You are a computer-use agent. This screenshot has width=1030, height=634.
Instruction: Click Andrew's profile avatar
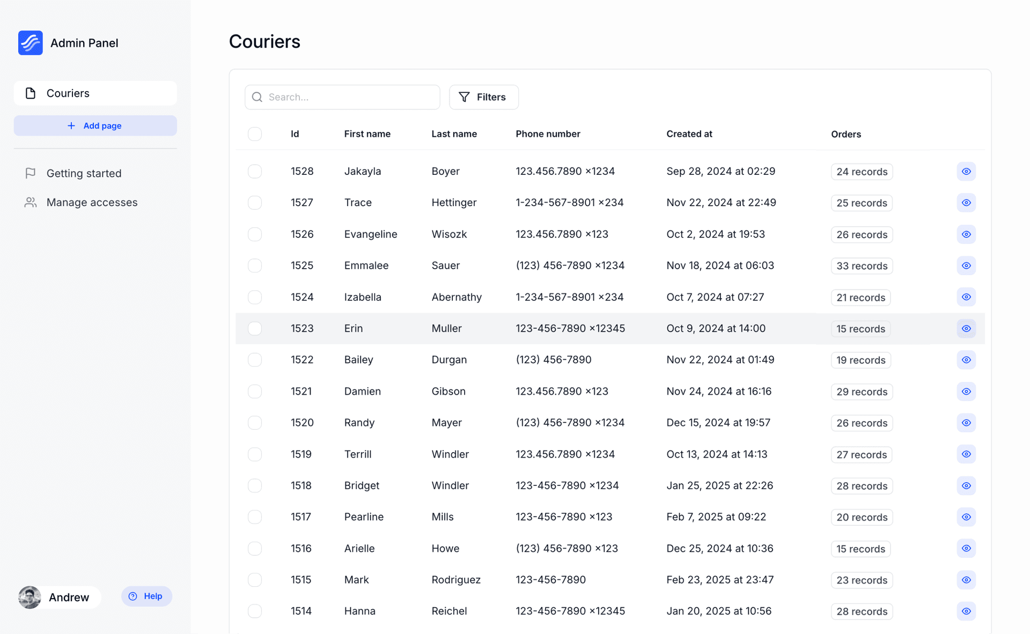pyautogui.click(x=30, y=597)
